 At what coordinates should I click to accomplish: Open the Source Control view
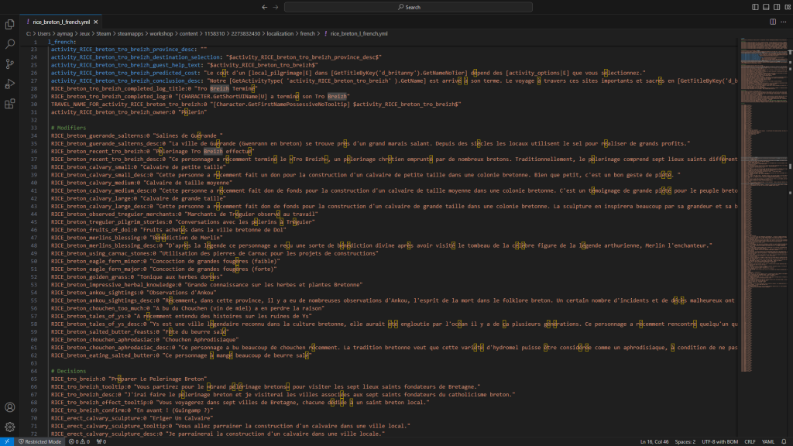[x=10, y=63]
